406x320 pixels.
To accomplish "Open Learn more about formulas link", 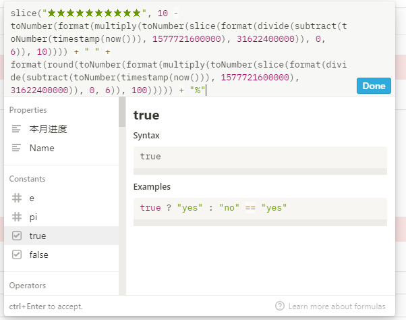I will 337,306.
